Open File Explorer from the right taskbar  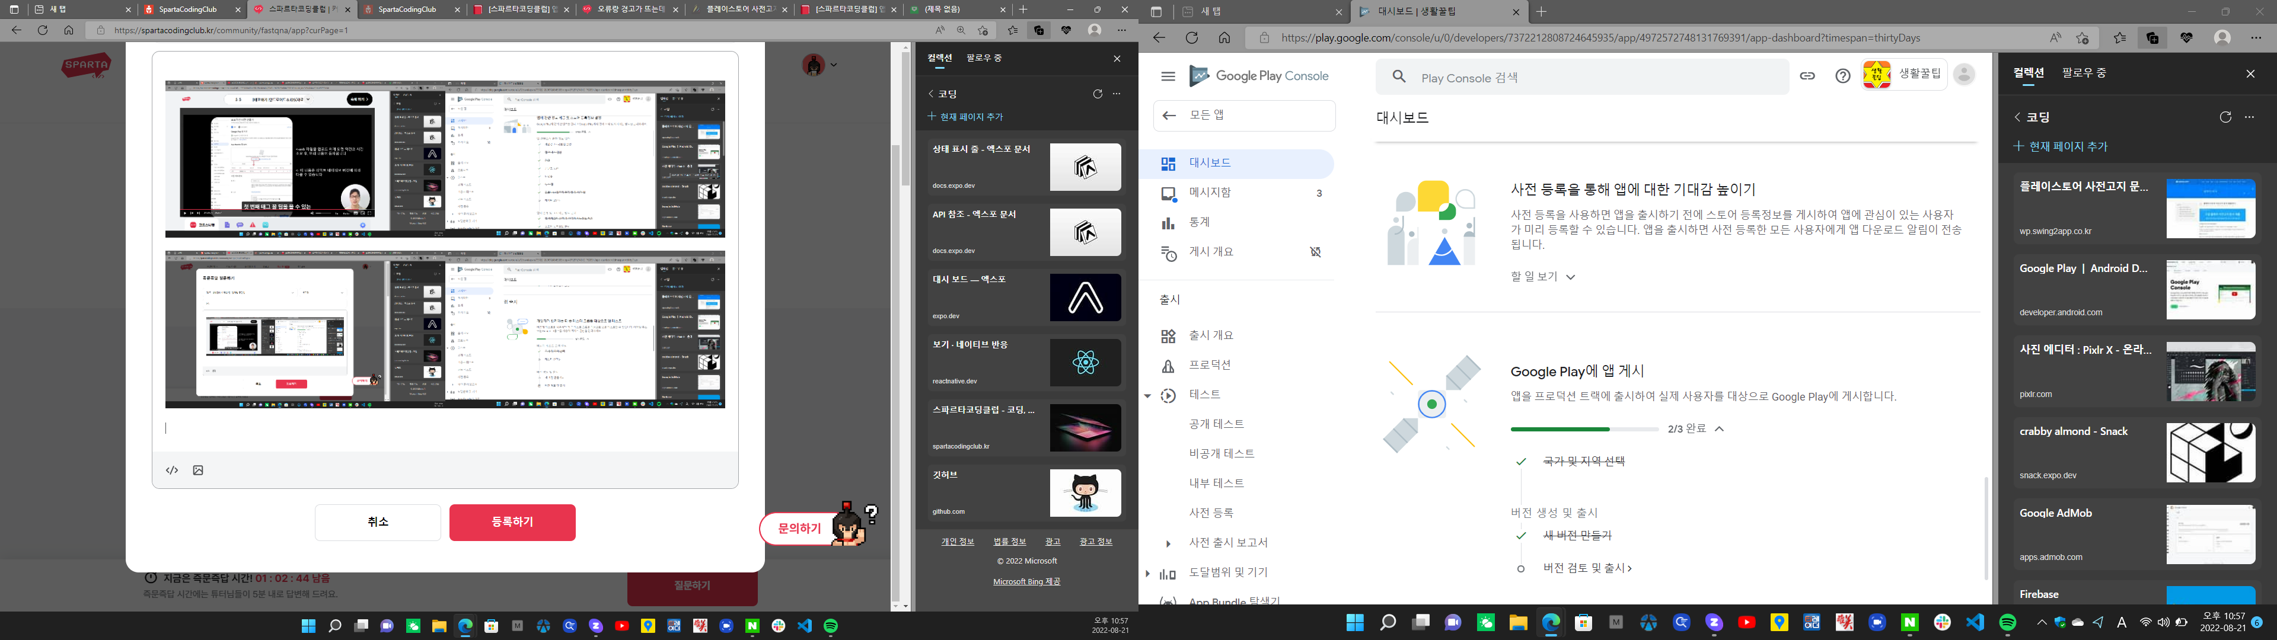pyautogui.click(x=1519, y=622)
